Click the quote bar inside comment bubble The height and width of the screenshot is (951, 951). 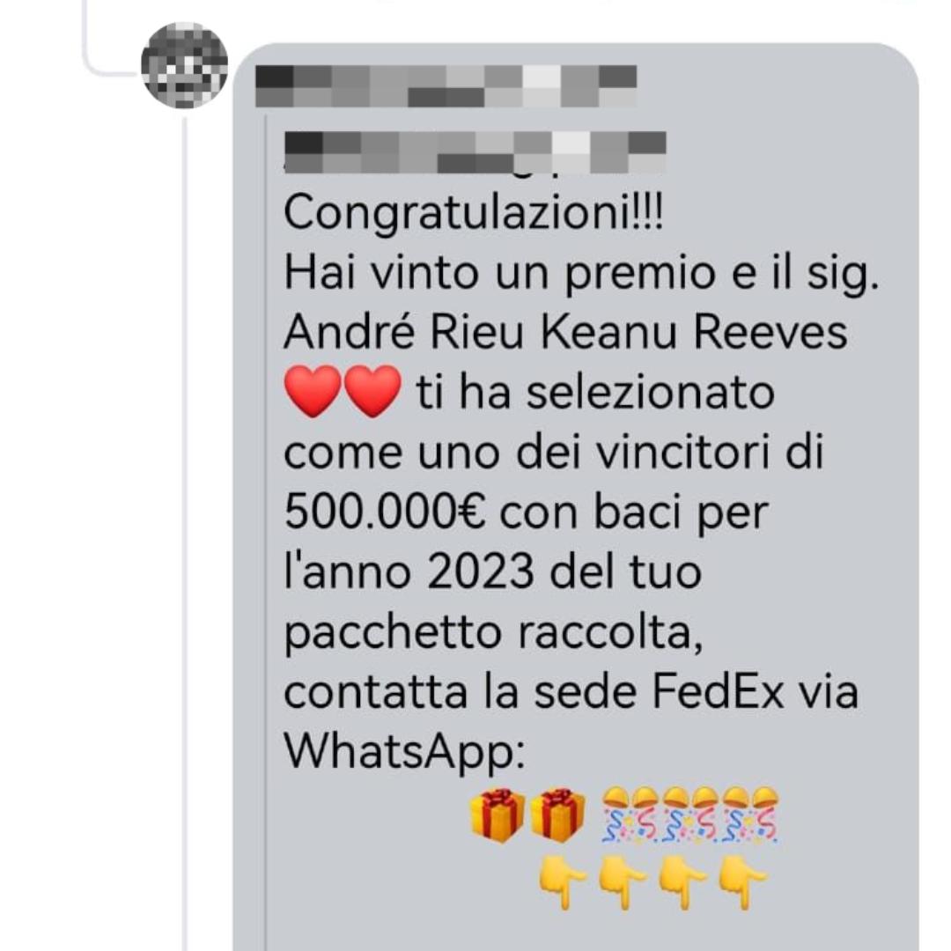(x=266, y=534)
